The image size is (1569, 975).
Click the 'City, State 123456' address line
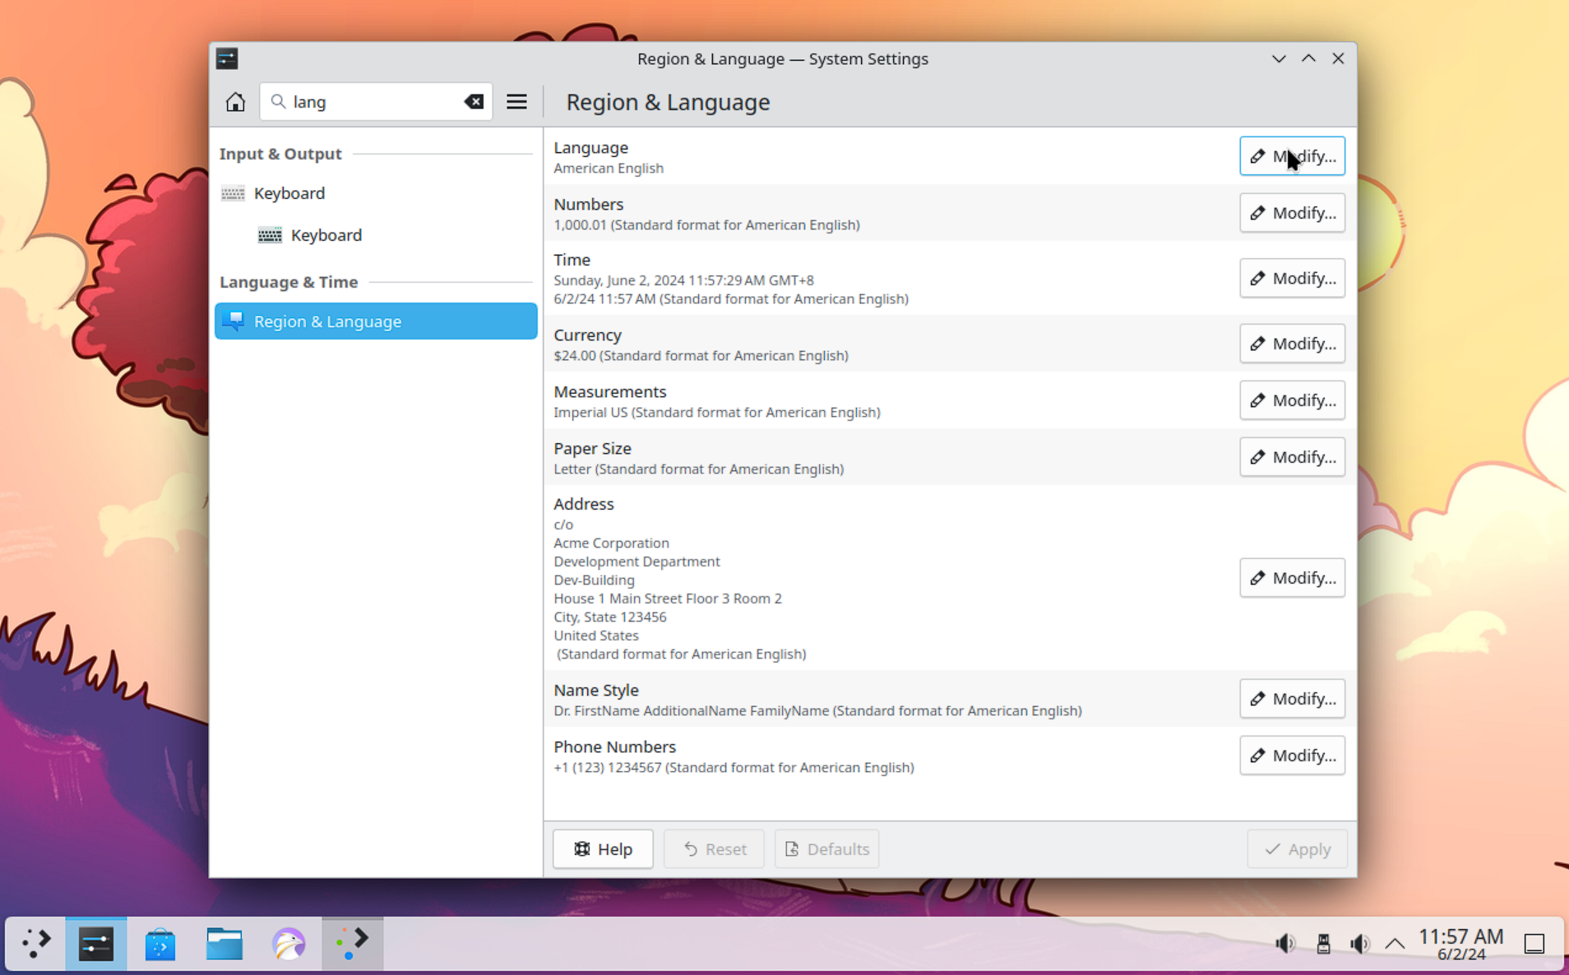click(610, 617)
